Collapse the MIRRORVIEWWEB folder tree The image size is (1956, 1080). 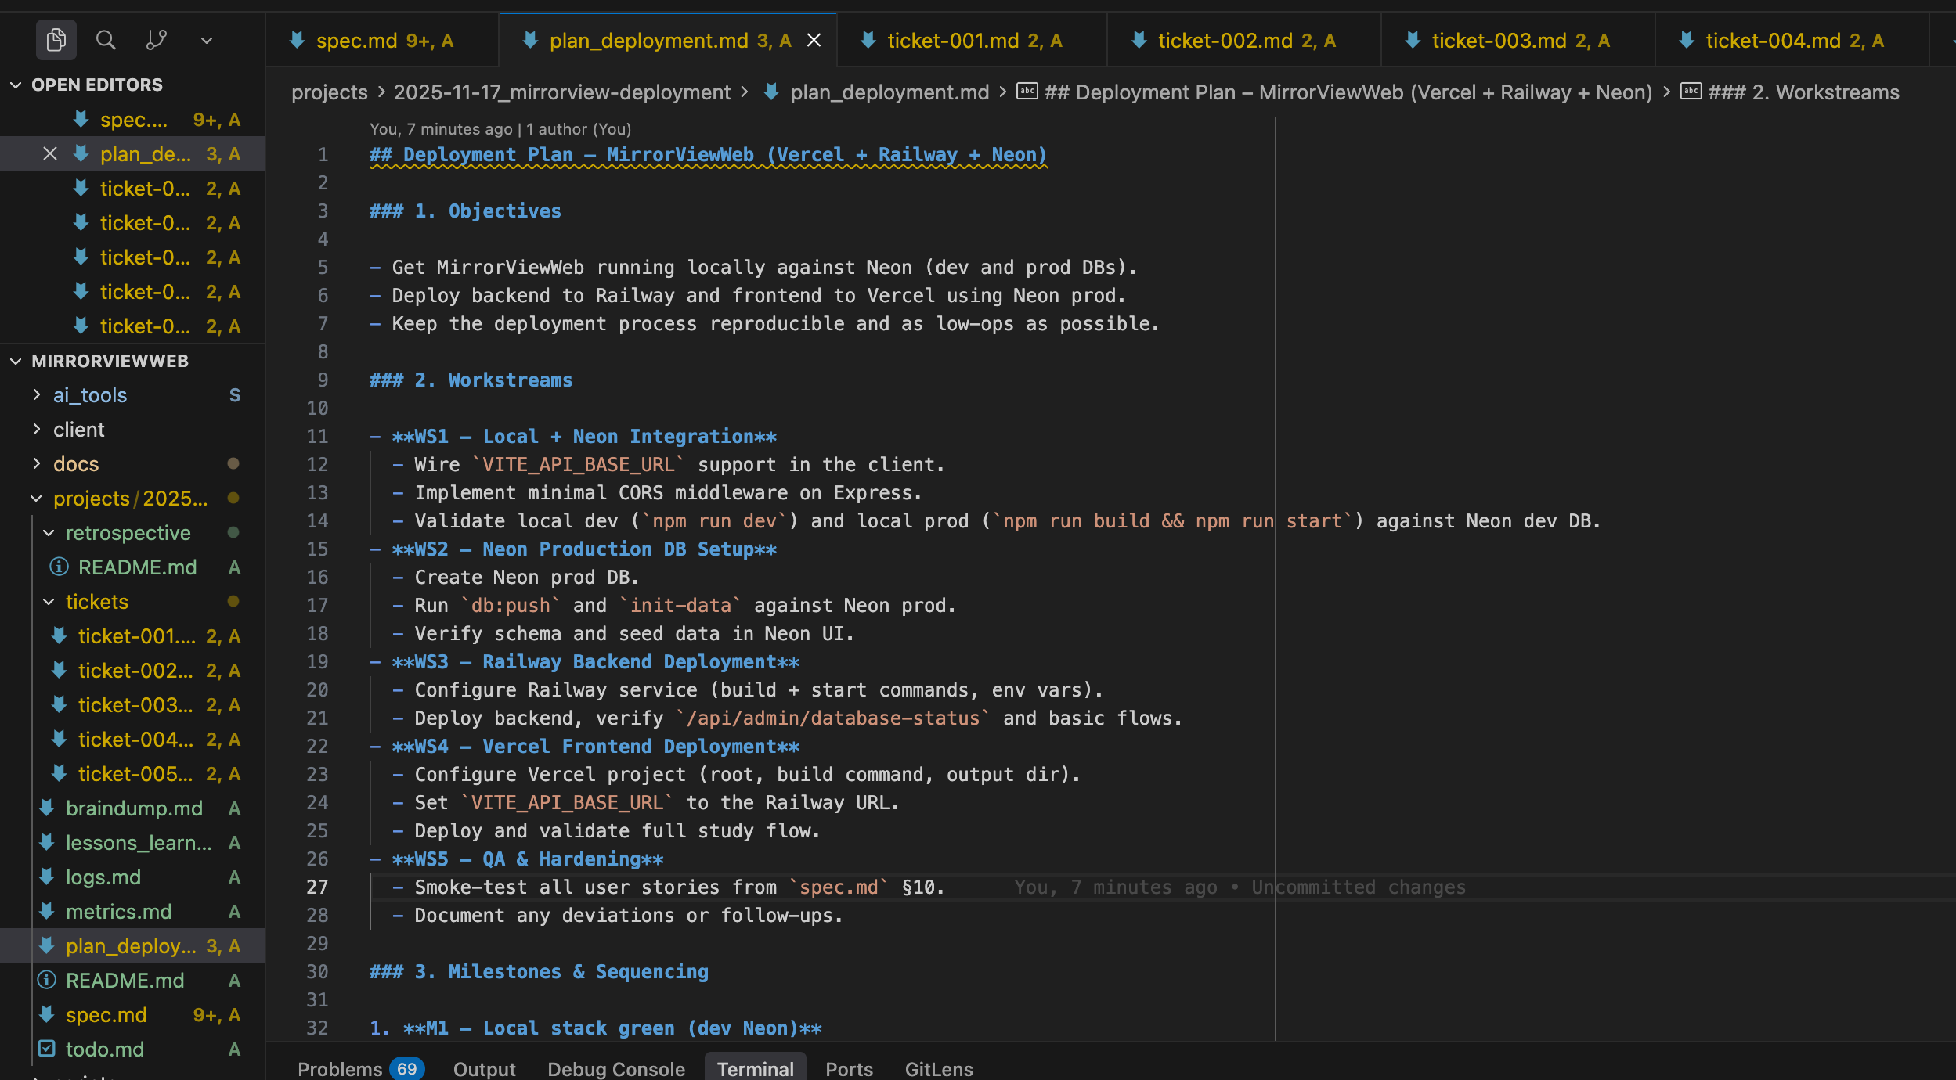(16, 361)
